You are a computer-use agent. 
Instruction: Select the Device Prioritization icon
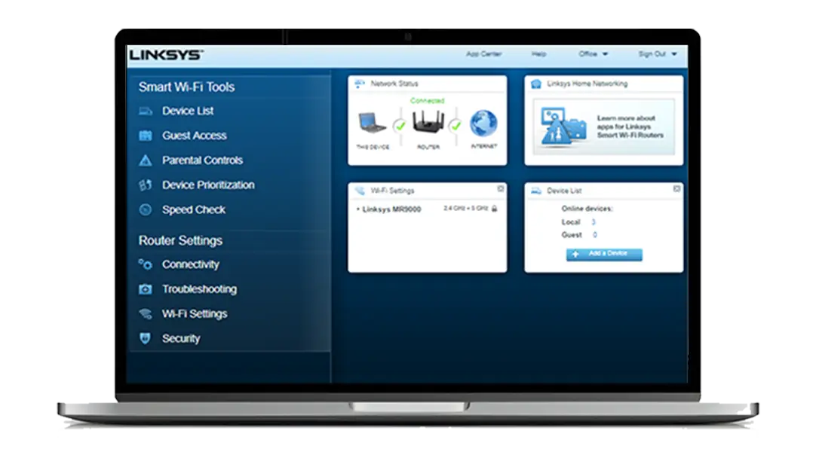click(x=146, y=185)
